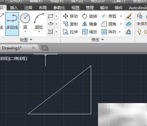Switch to the Parametric (参数化) ribbon tab
Screen dimensions: 147x126
point(59,8)
